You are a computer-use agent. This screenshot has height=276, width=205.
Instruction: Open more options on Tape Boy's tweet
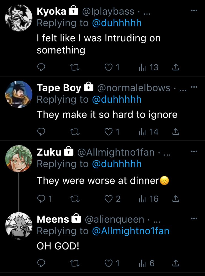(x=194, y=87)
